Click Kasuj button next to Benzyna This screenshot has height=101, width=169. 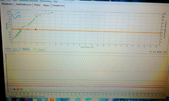coord(15,49)
